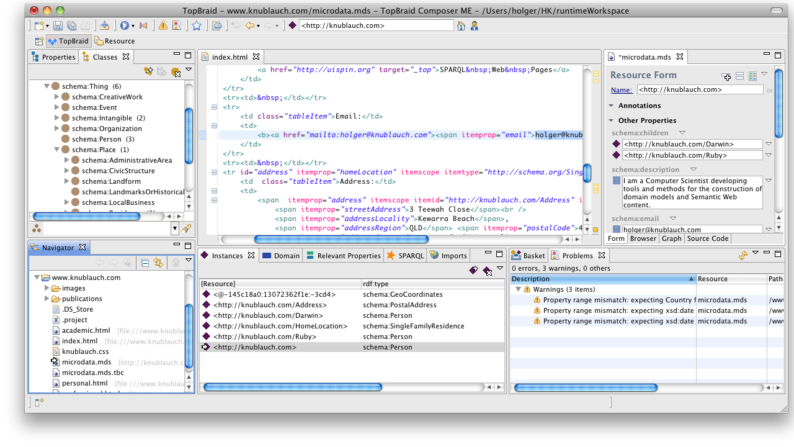The height and width of the screenshot is (447, 794).
Task: Click the export/import download toolbar icon
Action: (105, 25)
